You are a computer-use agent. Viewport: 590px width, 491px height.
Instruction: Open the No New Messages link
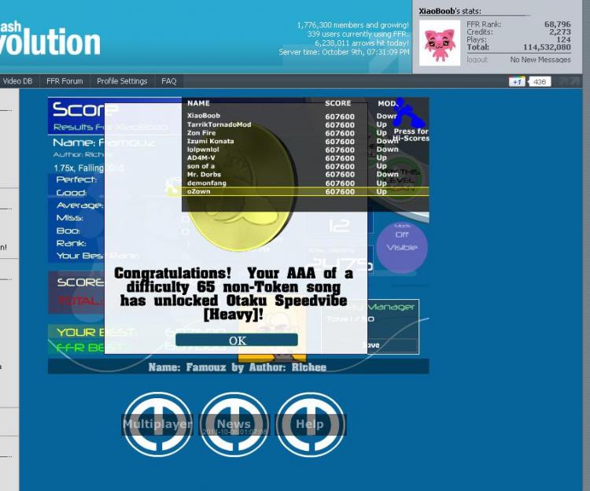tap(540, 60)
